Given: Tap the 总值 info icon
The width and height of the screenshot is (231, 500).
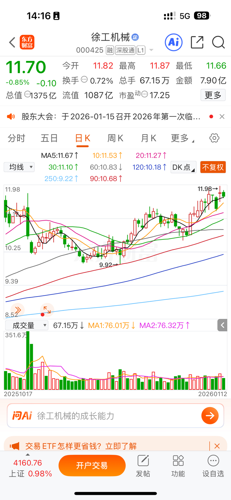Looking at the screenshot, I should (27, 94).
